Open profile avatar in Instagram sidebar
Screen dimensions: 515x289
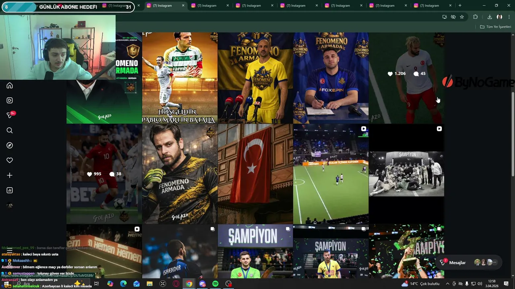10,206
